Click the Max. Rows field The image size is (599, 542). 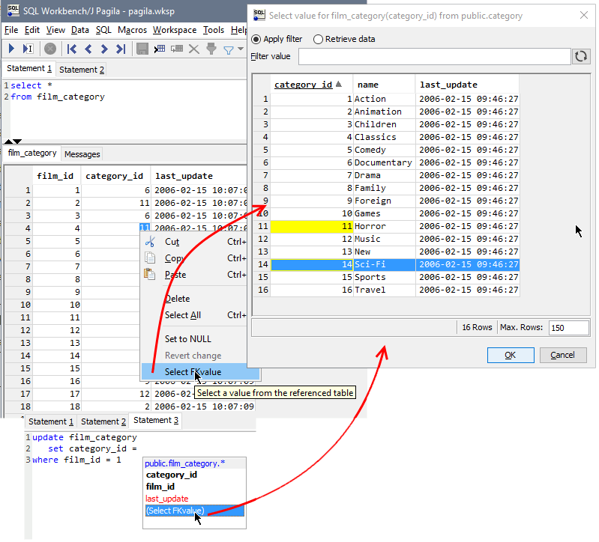coord(568,328)
